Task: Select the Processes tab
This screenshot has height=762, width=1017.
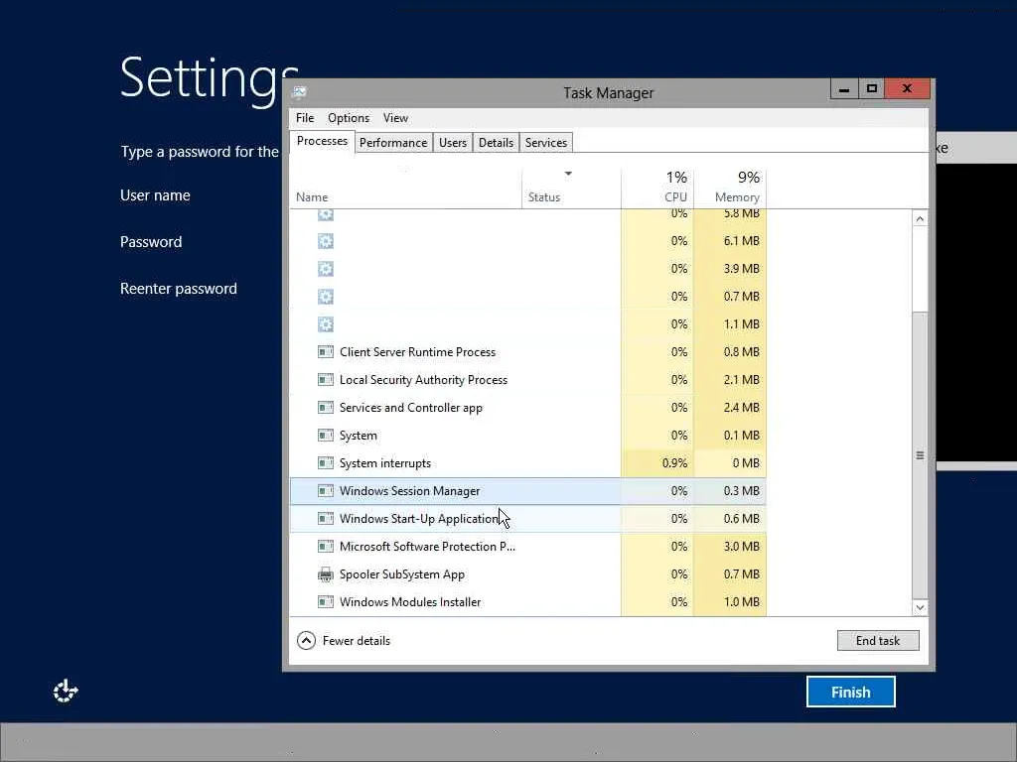Action: 322,141
